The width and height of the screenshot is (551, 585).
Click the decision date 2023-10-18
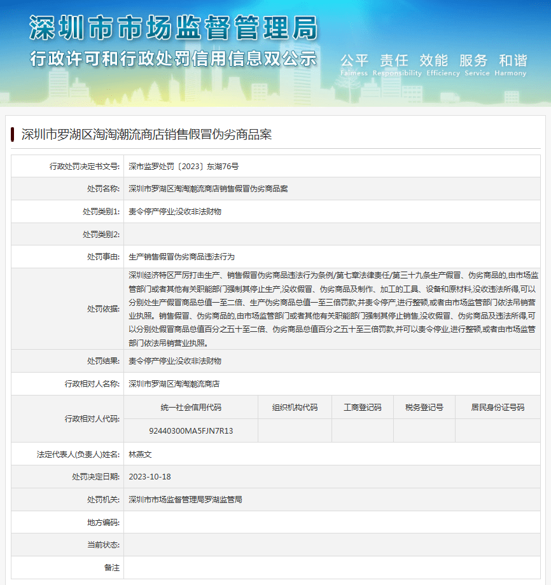[x=150, y=477]
